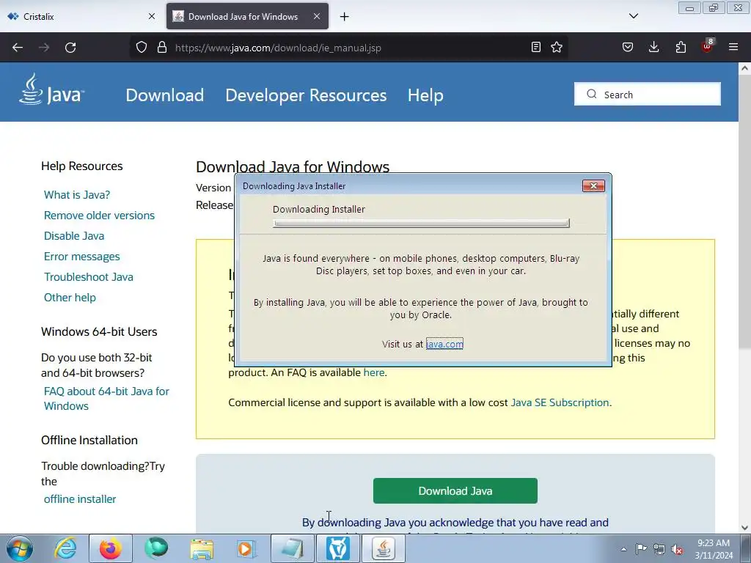The height and width of the screenshot is (563, 751).
Task: Click the URL address bar
Action: pos(350,48)
